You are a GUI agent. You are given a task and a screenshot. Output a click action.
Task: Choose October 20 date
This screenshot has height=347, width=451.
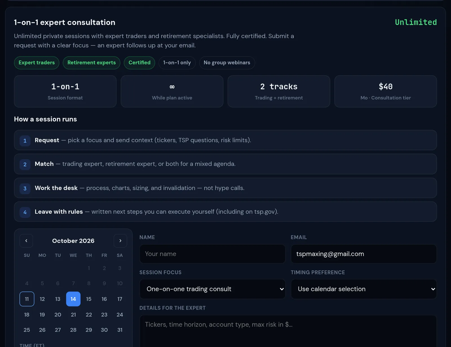pos(58,315)
